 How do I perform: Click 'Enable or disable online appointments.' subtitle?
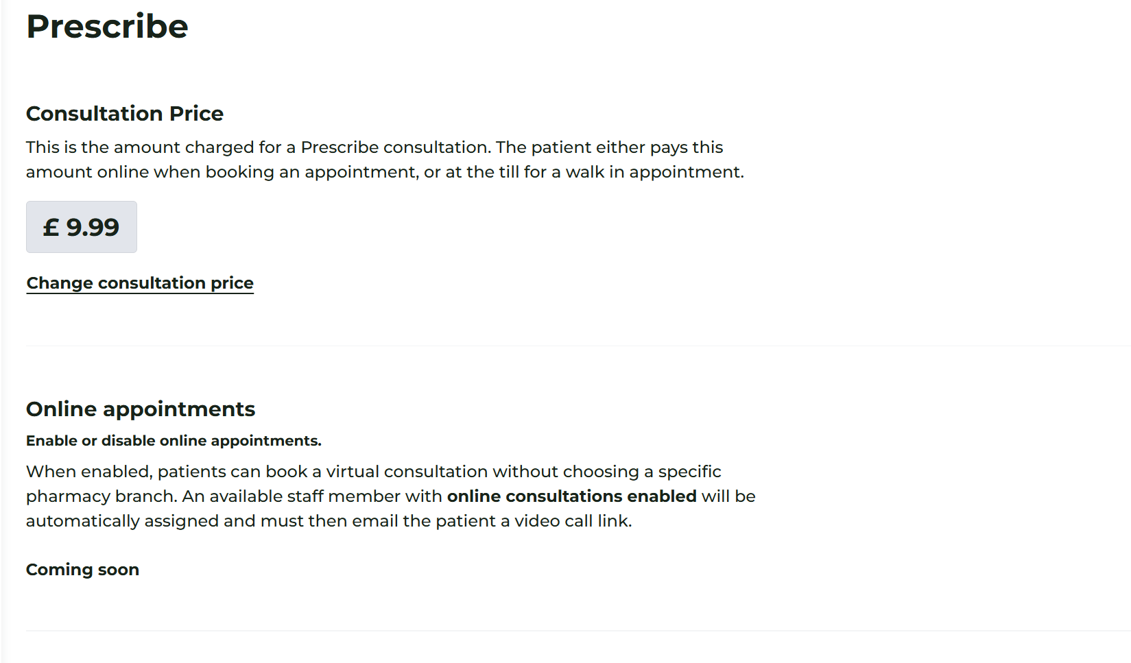174,441
